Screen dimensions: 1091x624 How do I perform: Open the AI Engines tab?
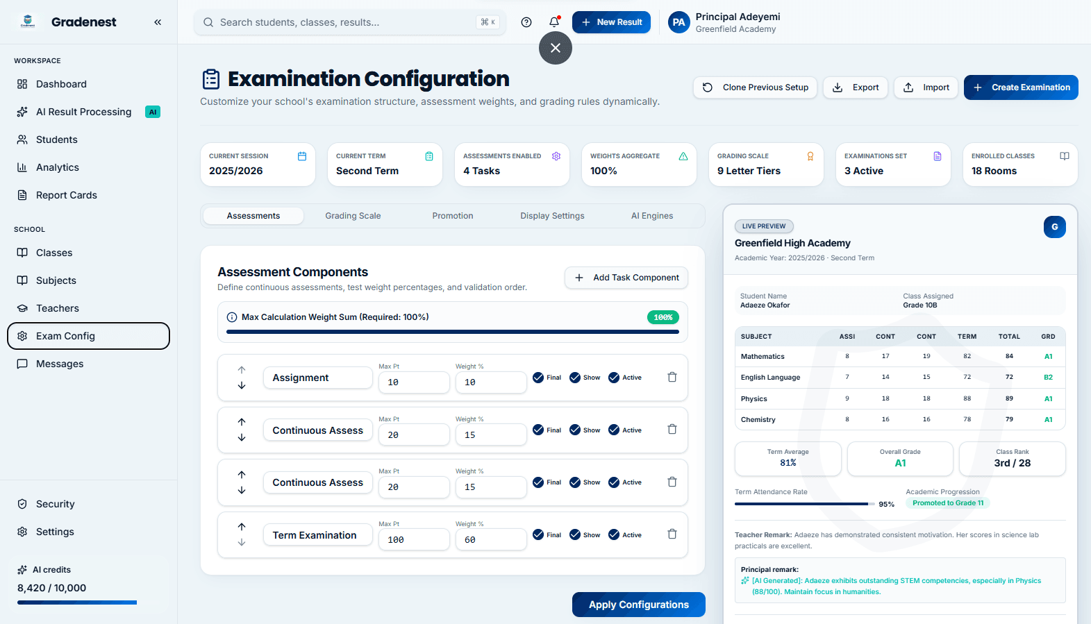pos(652,216)
